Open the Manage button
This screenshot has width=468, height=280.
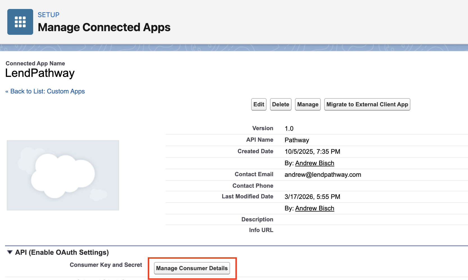point(308,104)
